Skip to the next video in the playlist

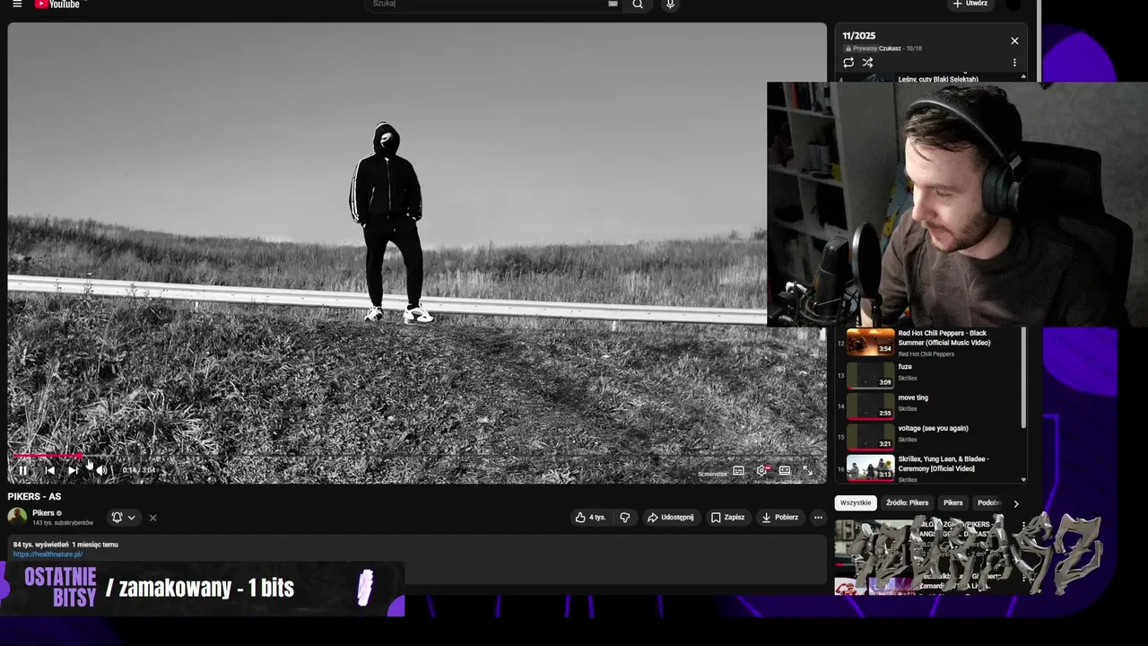[73, 470]
